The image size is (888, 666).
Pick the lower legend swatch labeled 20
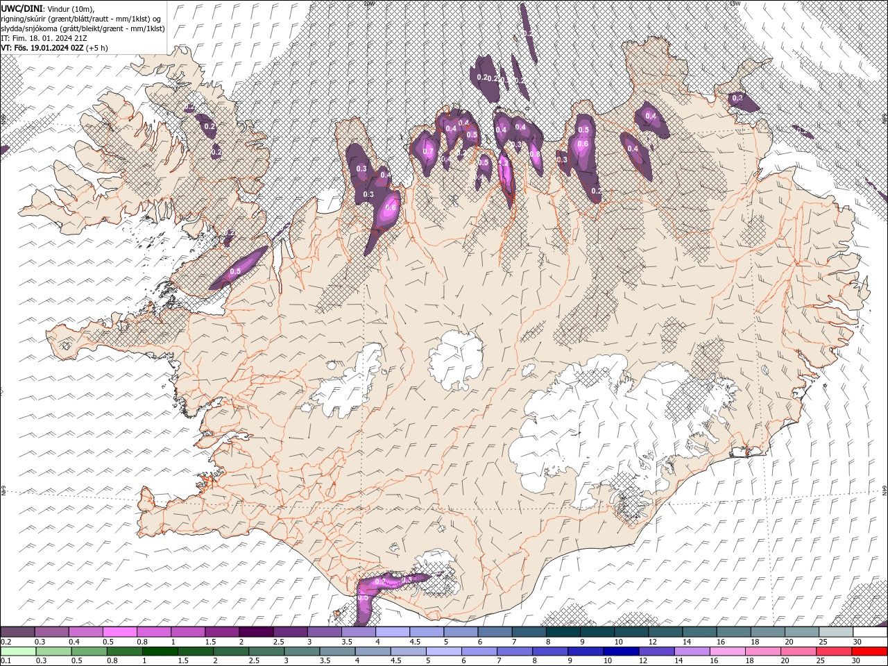[x=799, y=651]
